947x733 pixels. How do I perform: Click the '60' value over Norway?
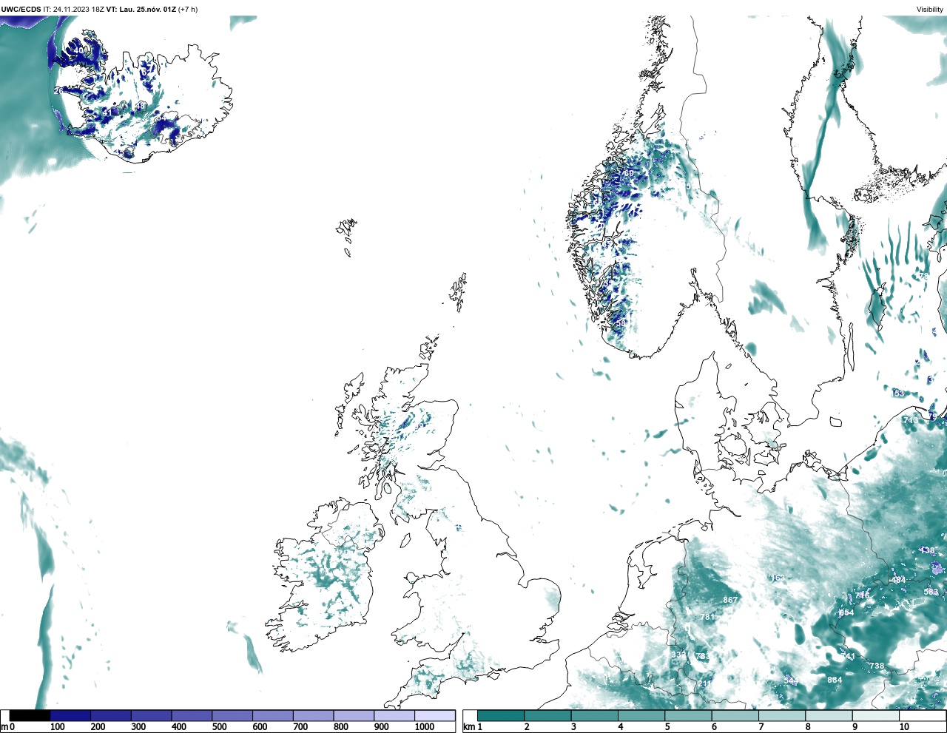[628, 174]
